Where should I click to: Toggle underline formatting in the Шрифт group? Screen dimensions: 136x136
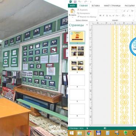(107, 15)
